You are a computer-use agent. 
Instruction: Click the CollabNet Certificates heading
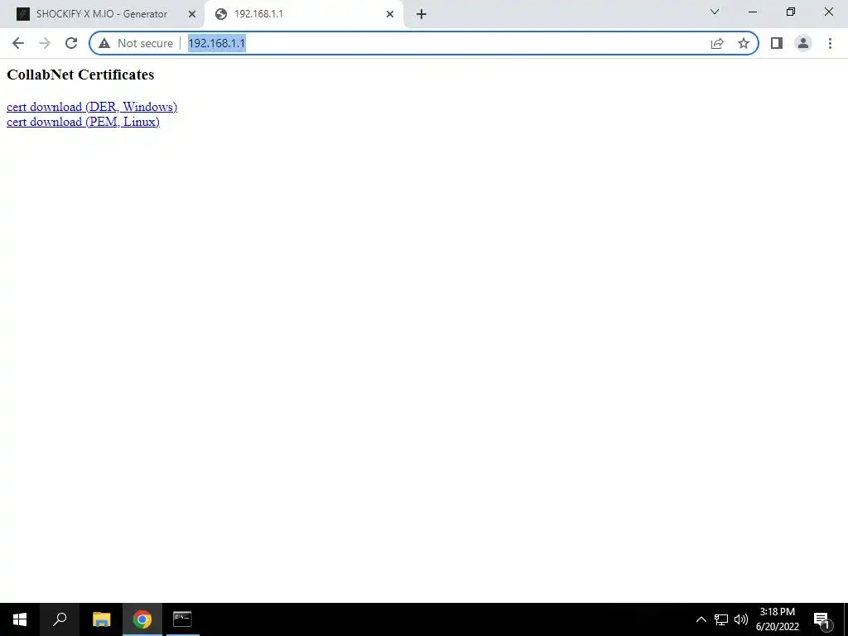coord(80,75)
